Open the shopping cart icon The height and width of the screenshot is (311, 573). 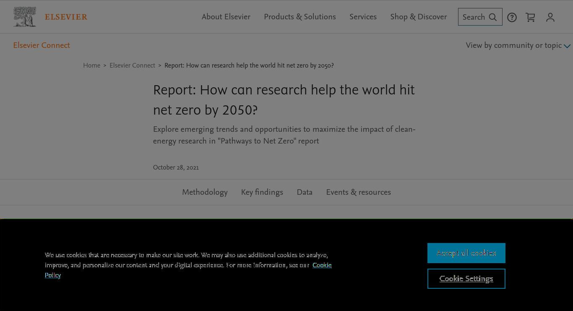coord(530,17)
